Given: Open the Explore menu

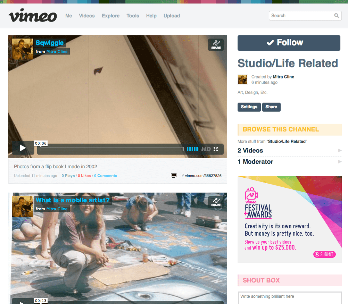Looking at the screenshot, I should click(x=110, y=16).
